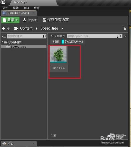Image resolution: width=131 pixels, height=147 pixels.
Task: Open the 窗口 menu
Action: 26,8
